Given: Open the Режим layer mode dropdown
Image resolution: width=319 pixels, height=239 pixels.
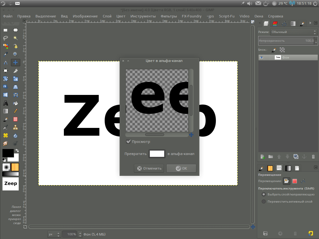Looking at the screenshot, I should (x=294, y=32).
